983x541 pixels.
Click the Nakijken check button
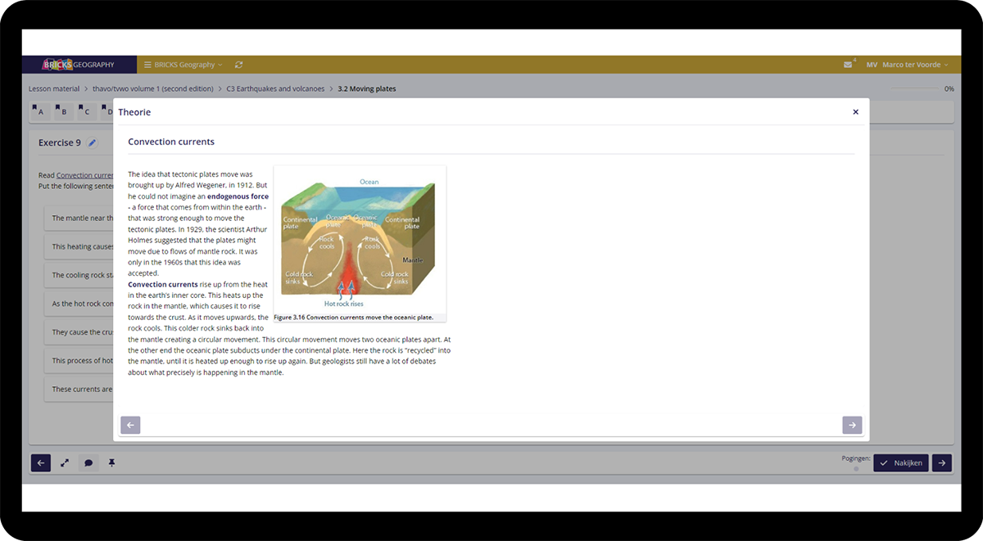pyautogui.click(x=900, y=463)
